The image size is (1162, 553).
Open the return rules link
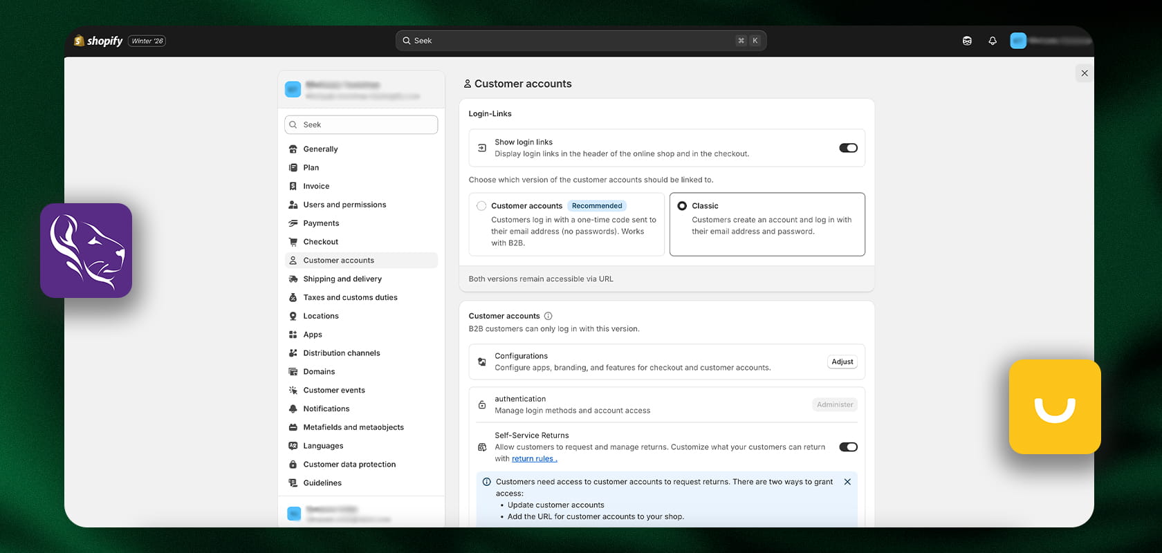point(533,459)
